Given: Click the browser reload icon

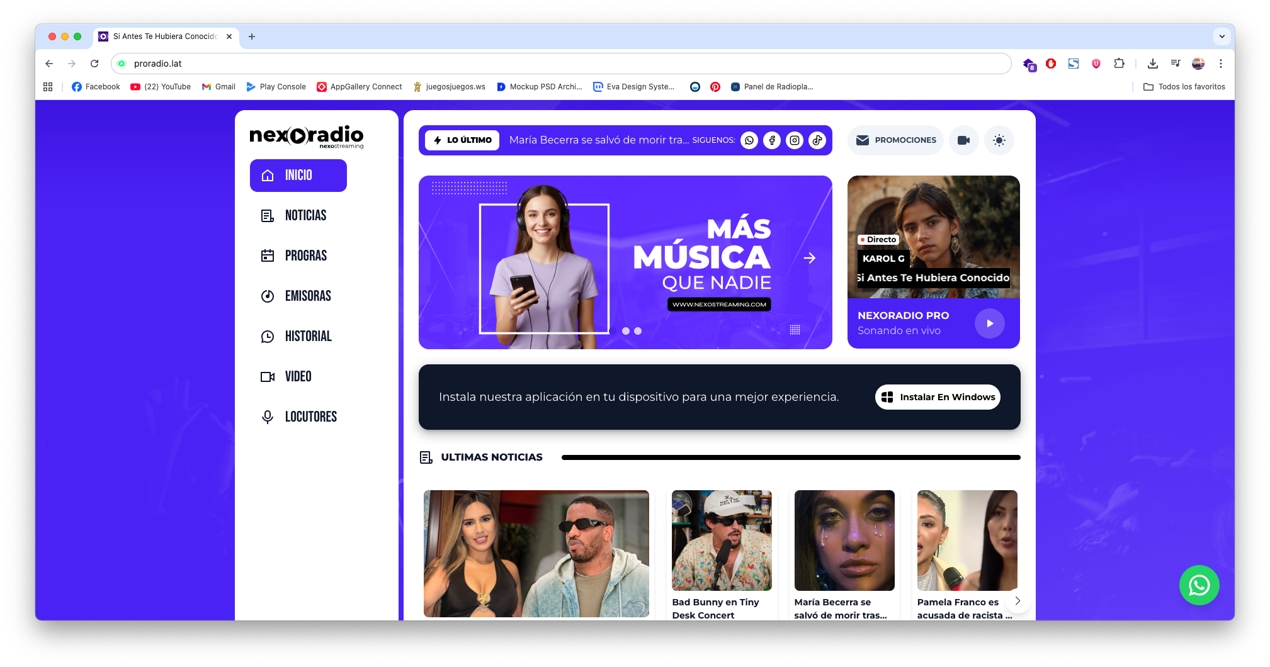Looking at the screenshot, I should click(x=94, y=64).
